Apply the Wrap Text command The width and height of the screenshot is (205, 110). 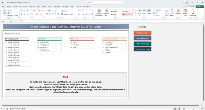tap(65, 11)
